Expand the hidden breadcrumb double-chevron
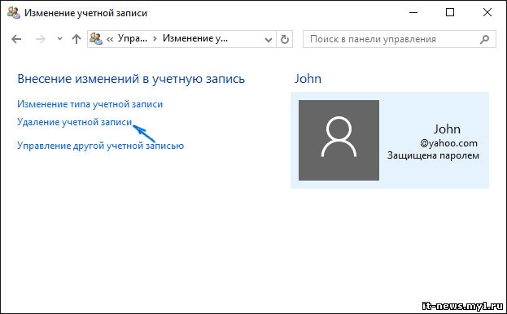The image size is (507, 314). 110,39
